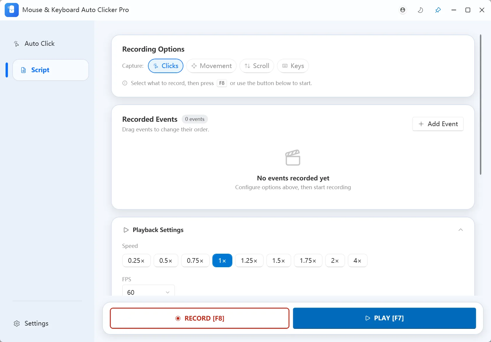491x342 pixels.
Task: Choose 1.75× playback speed
Action: click(308, 260)
